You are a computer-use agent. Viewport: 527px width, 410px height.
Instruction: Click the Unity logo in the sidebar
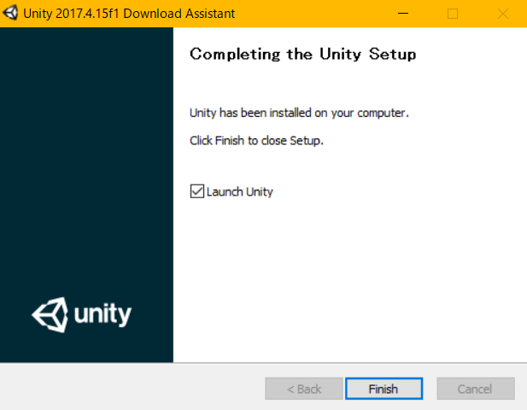(82, 315)
